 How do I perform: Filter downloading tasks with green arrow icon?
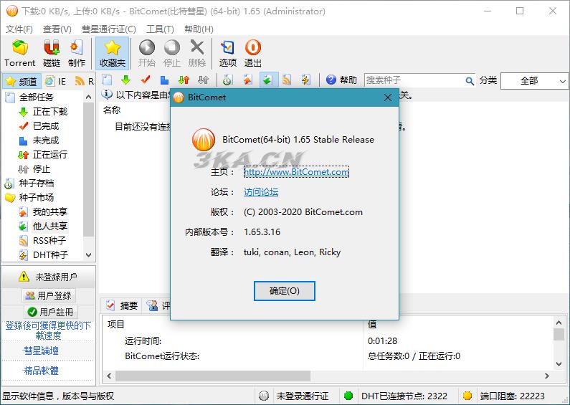pyautogui.click(x=125, y=80)
